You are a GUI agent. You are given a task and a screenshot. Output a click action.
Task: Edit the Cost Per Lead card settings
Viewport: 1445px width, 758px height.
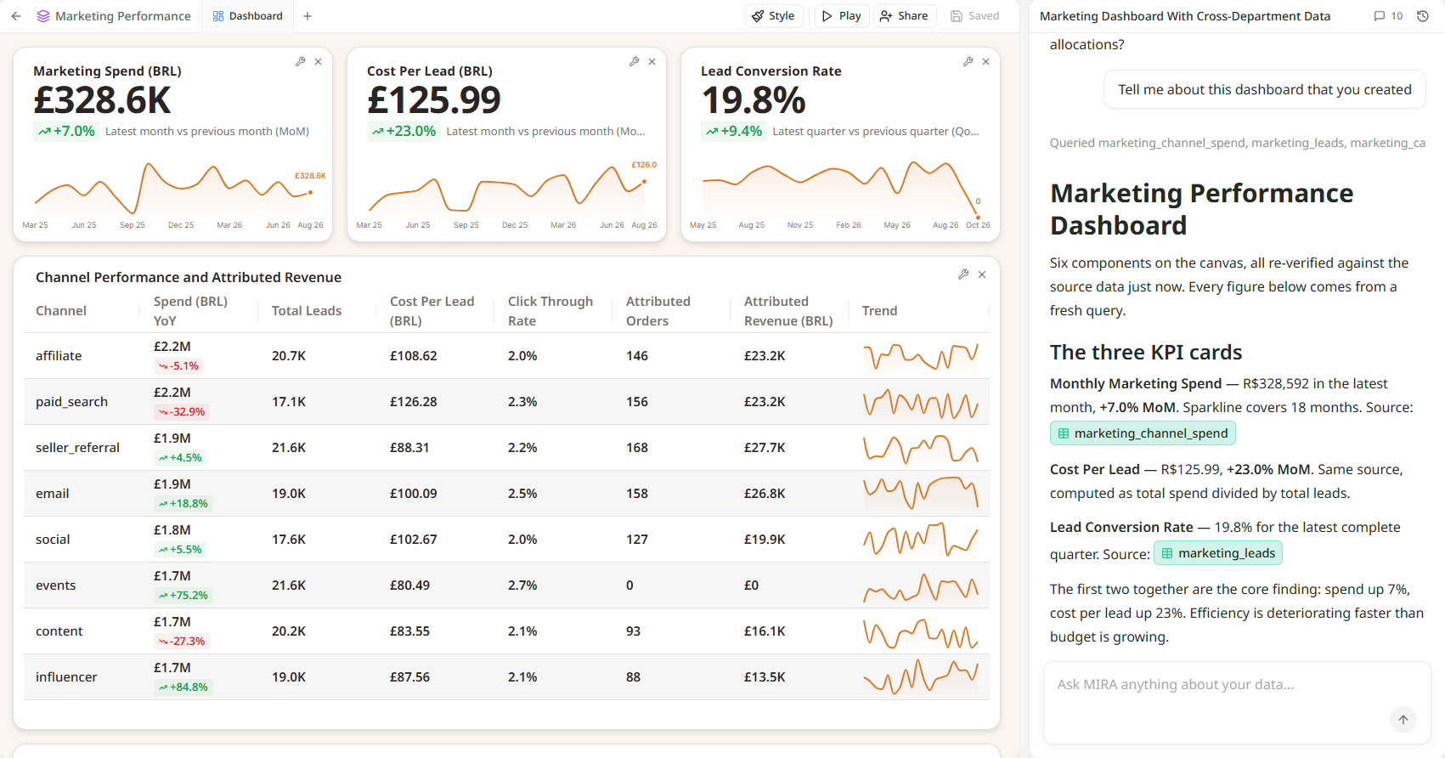tap(634, 61)
